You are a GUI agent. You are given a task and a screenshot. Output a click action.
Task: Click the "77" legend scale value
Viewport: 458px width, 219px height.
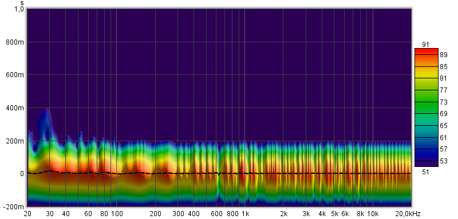pyautogui.click(x=444, y=90)
